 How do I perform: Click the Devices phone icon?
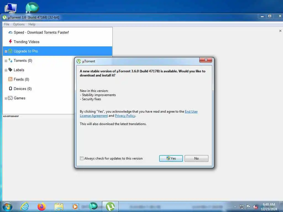coord(10,89)
